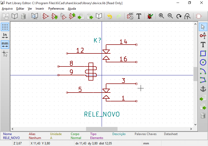Screen dimensions: 208x146
Task: Switch units to millimeters
Action: pyautogui.click(x=5, y=45)
